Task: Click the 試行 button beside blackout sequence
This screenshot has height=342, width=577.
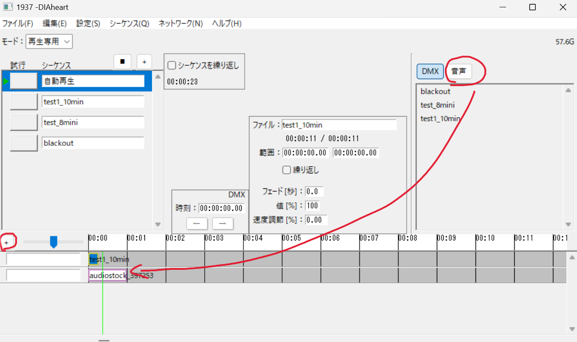Action: click(x=24, y=142)
